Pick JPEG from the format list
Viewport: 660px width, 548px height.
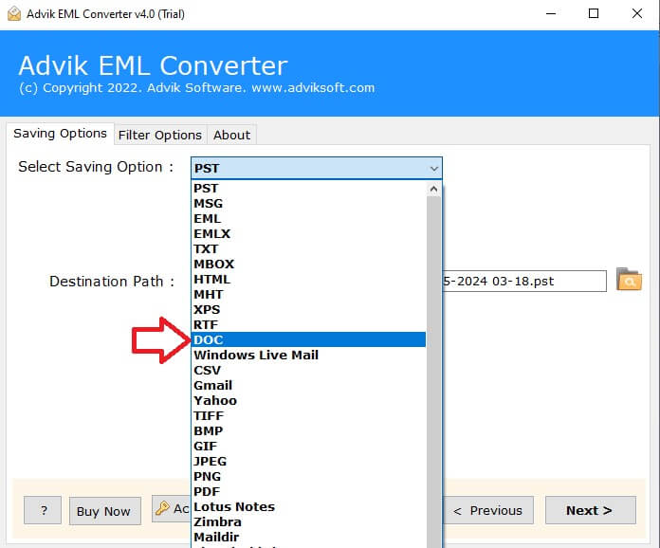308,461
